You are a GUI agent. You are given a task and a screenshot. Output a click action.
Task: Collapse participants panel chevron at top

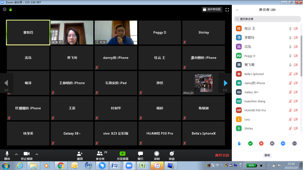(x=237, y=10)
